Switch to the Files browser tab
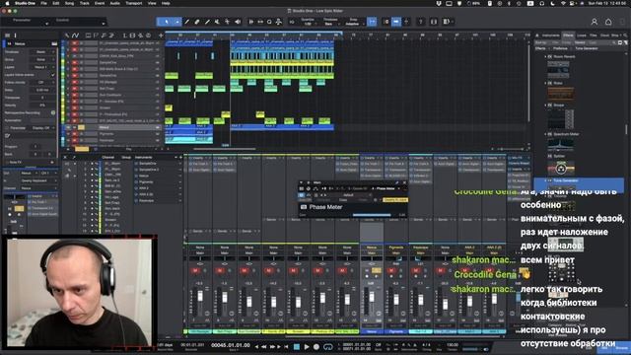 (594, 35)
